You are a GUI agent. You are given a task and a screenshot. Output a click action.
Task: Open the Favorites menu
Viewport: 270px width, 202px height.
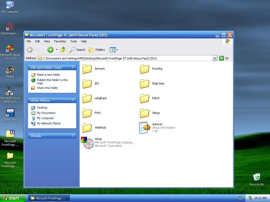[x=60, y=41]
